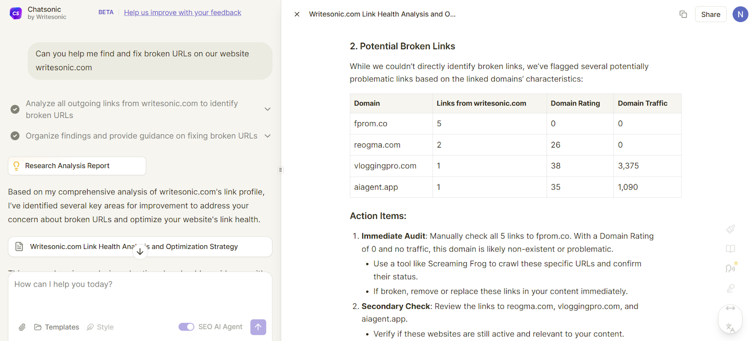Click the text-to-speech icon with the star

coord(730,268)
